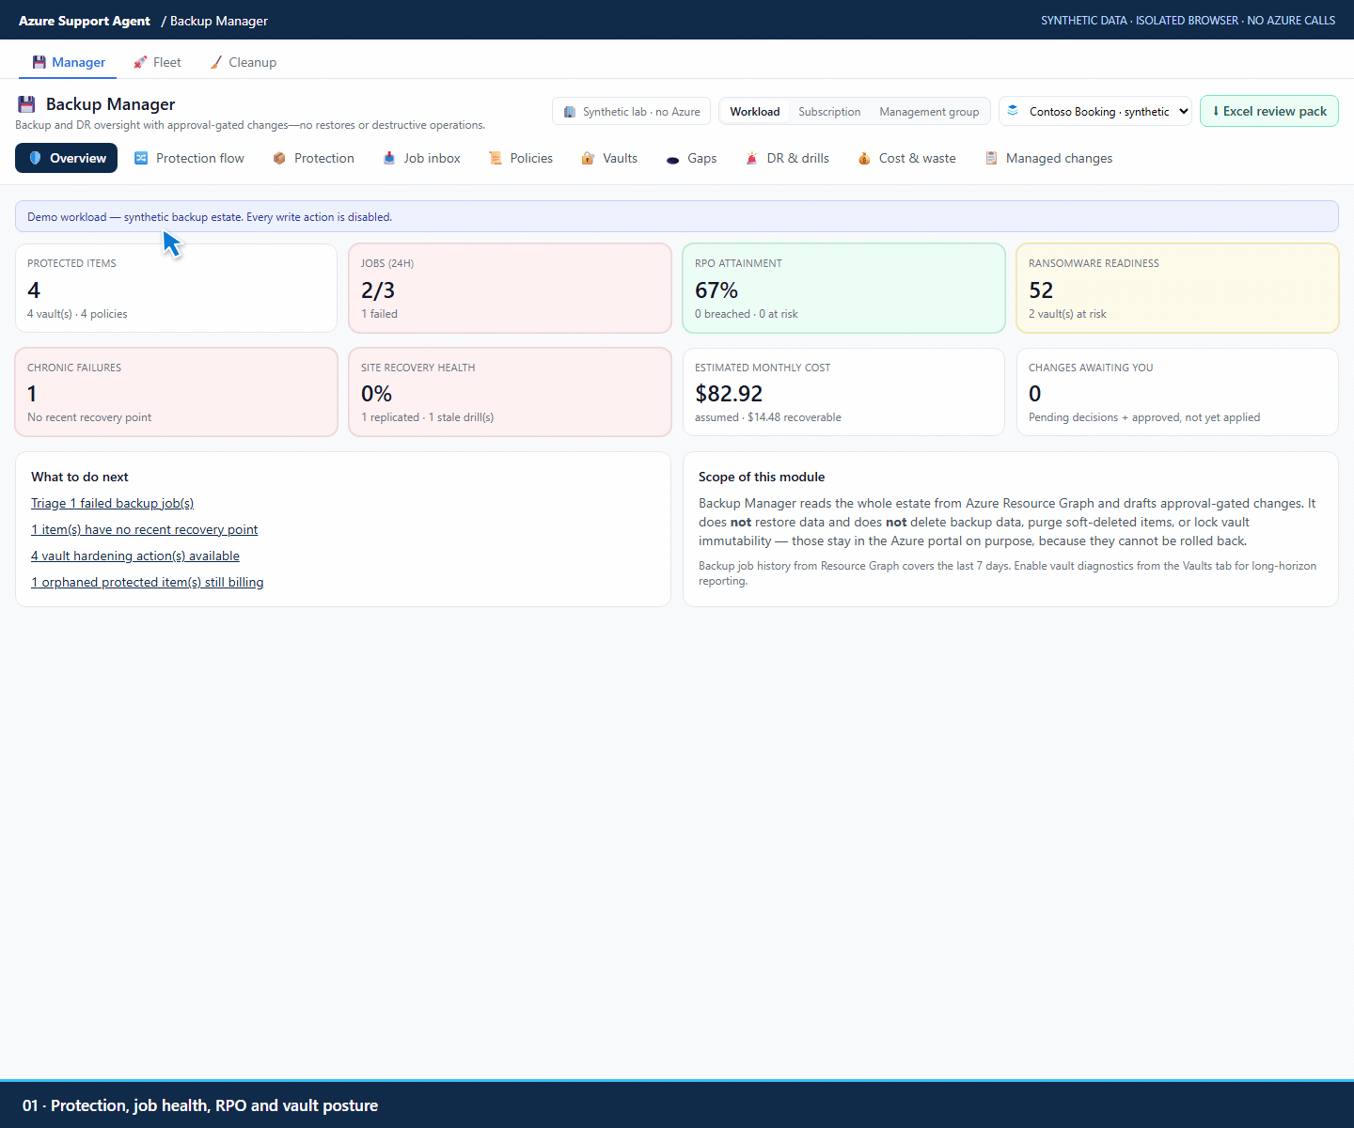The width and height of the screenshot is (1354, 1128).
Task: Click the Cleanup broom icon
Action: (216, 62)
